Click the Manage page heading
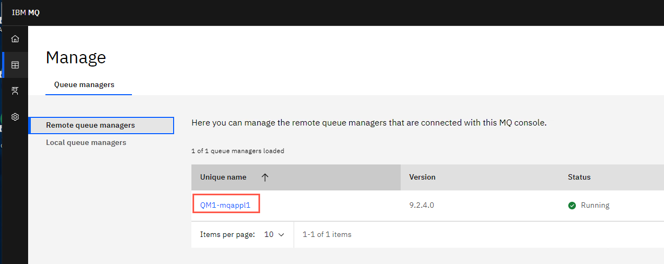This screenshot has width=664, height=264. (76, 57)
